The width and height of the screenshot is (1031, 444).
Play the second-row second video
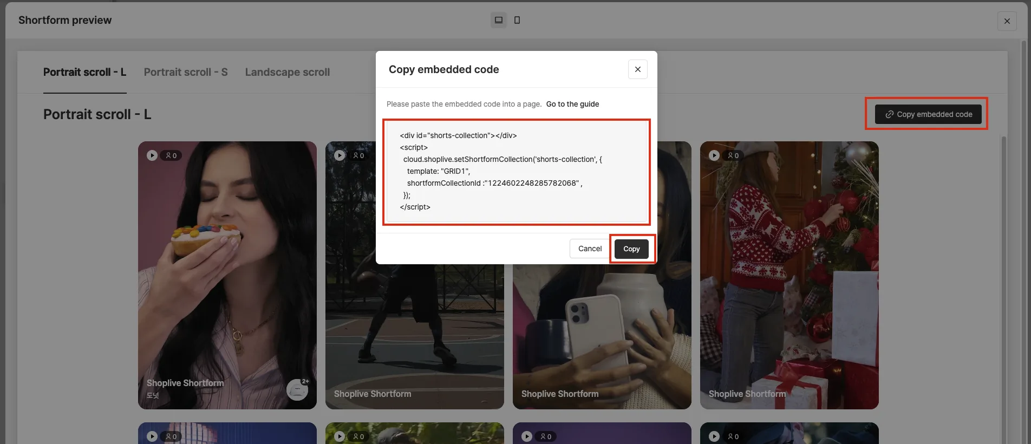point(340,436)
